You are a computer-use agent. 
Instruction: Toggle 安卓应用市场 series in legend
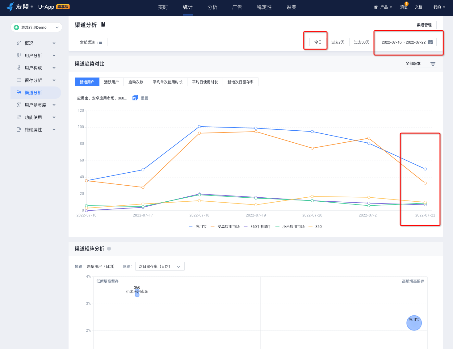pyautogui.click(x=225, y=227)
